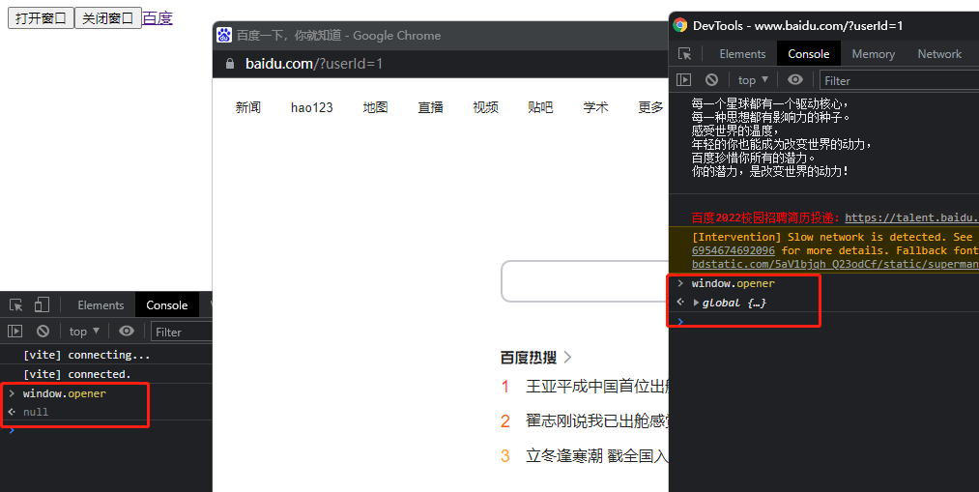Viewport: 979px width, 492px height.
Task: Click the lock icon in Baidu address bar
Action: coord(230,64)
